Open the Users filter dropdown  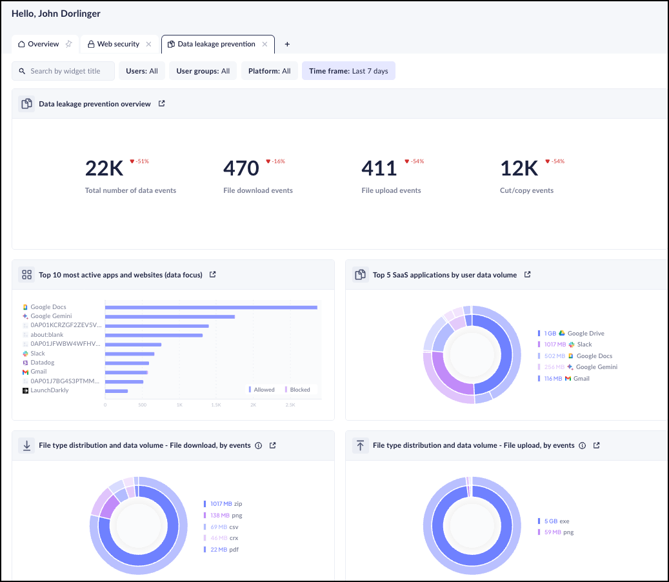(x=141, y=71)
